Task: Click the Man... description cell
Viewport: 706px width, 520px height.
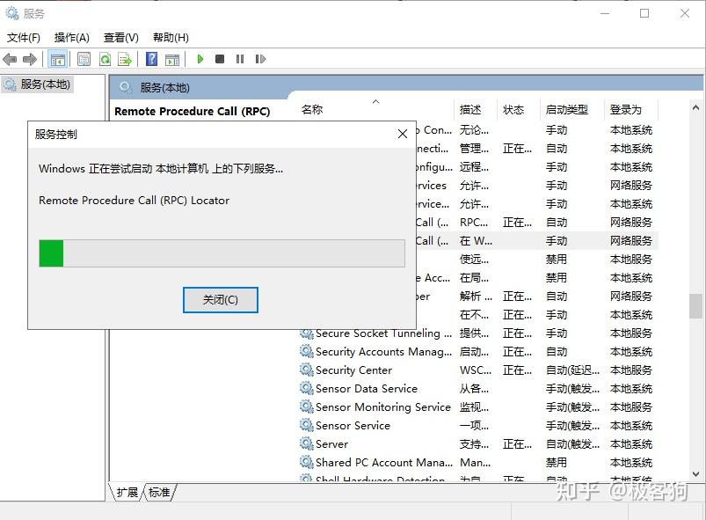Action: [x=475, y=462]
